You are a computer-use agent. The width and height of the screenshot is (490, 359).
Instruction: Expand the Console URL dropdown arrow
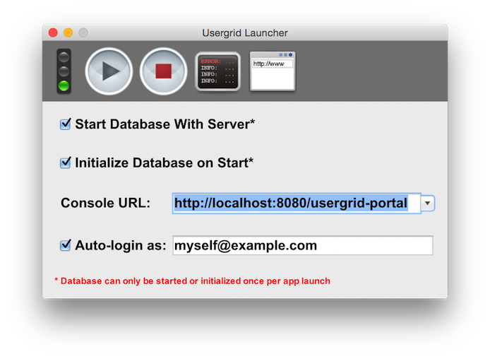[x=428, y=204]
